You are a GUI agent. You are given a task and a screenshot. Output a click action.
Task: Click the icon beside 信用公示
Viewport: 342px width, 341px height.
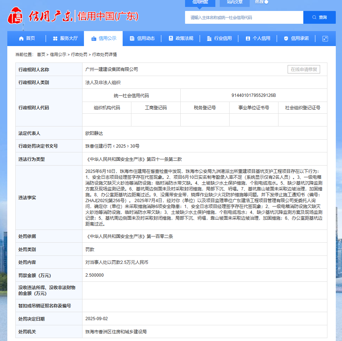point(94,38)
